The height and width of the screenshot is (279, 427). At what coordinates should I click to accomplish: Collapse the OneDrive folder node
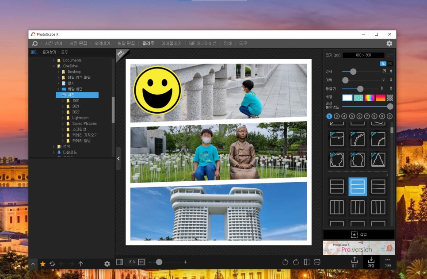[x=53, y=66]
